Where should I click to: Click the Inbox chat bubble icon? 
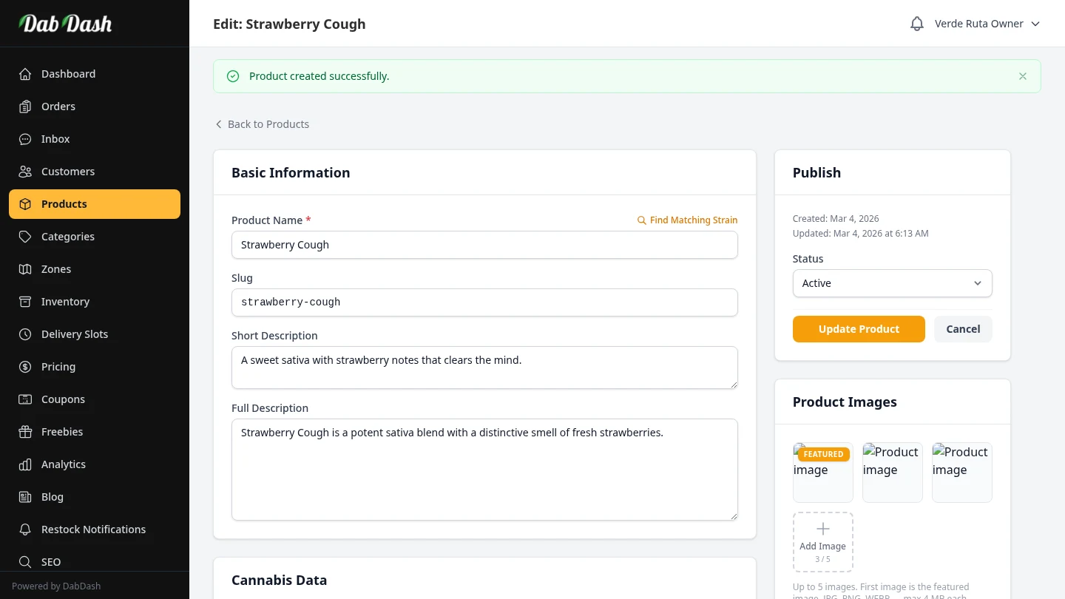tap(25, 139)
